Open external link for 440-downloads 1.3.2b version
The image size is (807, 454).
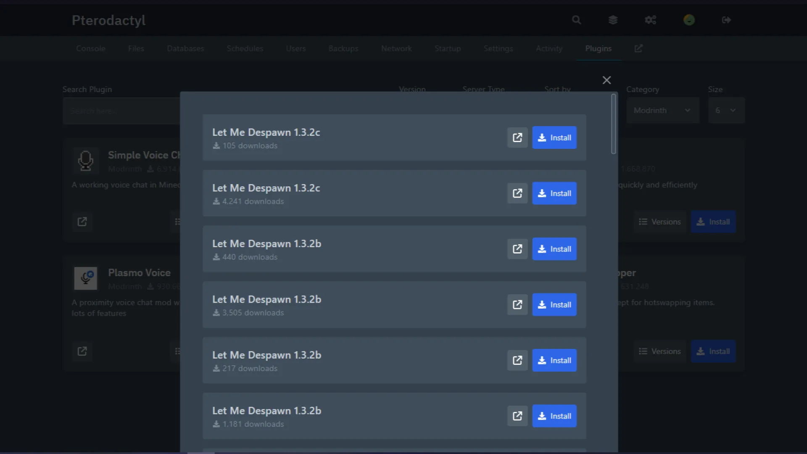point(517,249)
